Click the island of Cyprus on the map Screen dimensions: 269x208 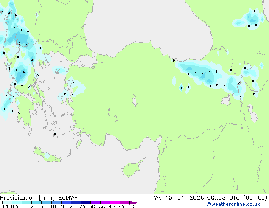tap(132, 169)
